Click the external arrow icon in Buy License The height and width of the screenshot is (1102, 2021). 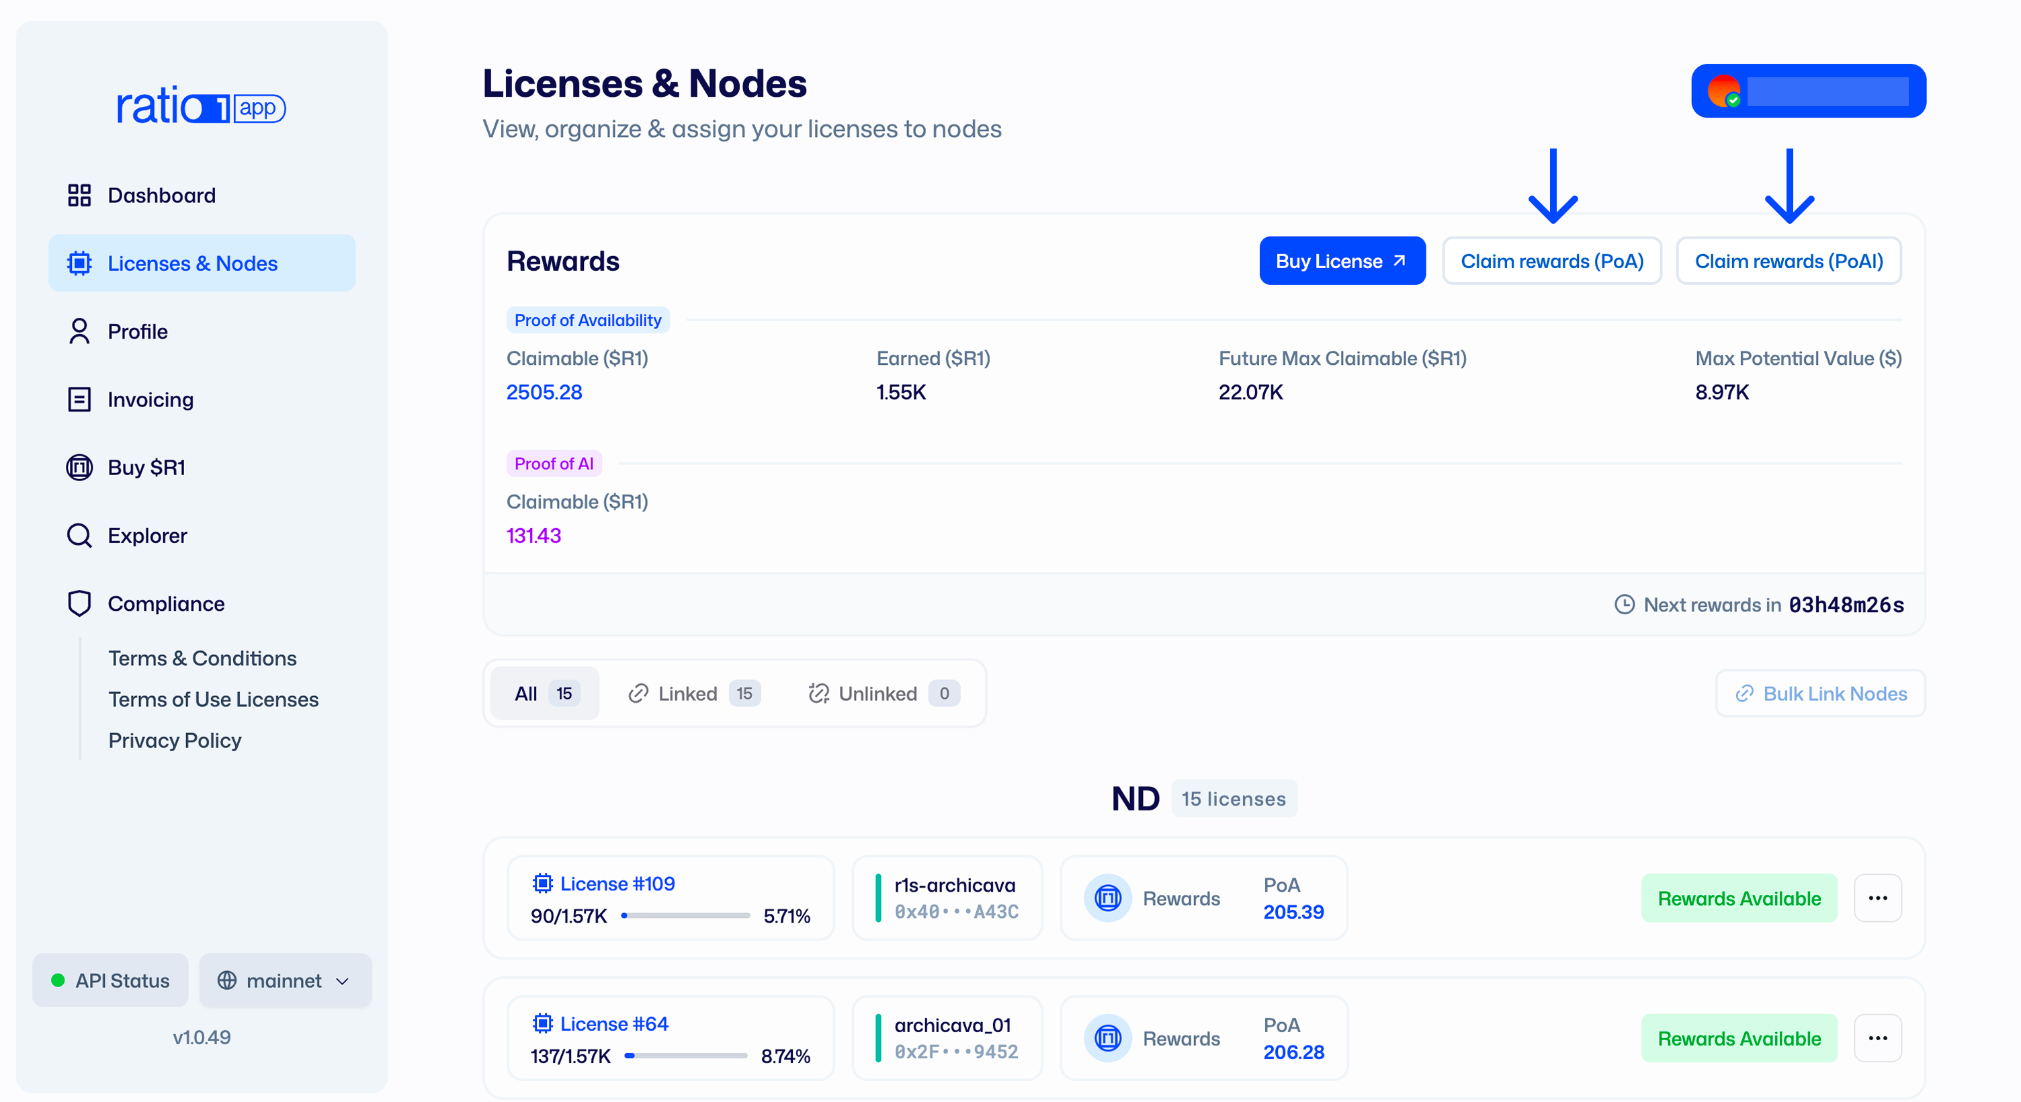(1399, 261)
